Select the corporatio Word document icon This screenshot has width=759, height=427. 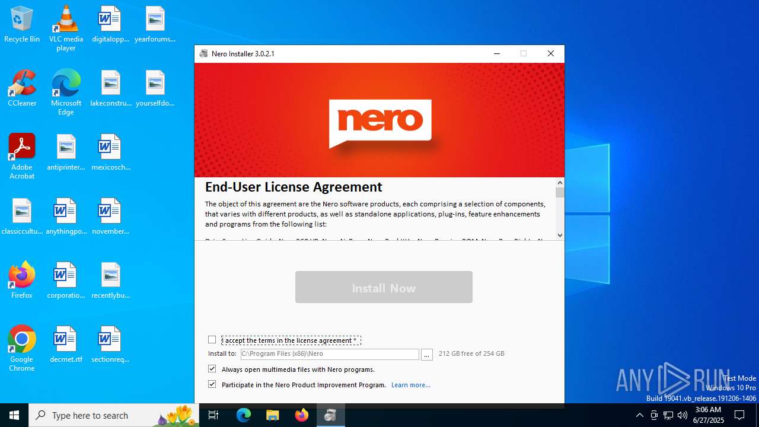(66, 281)
